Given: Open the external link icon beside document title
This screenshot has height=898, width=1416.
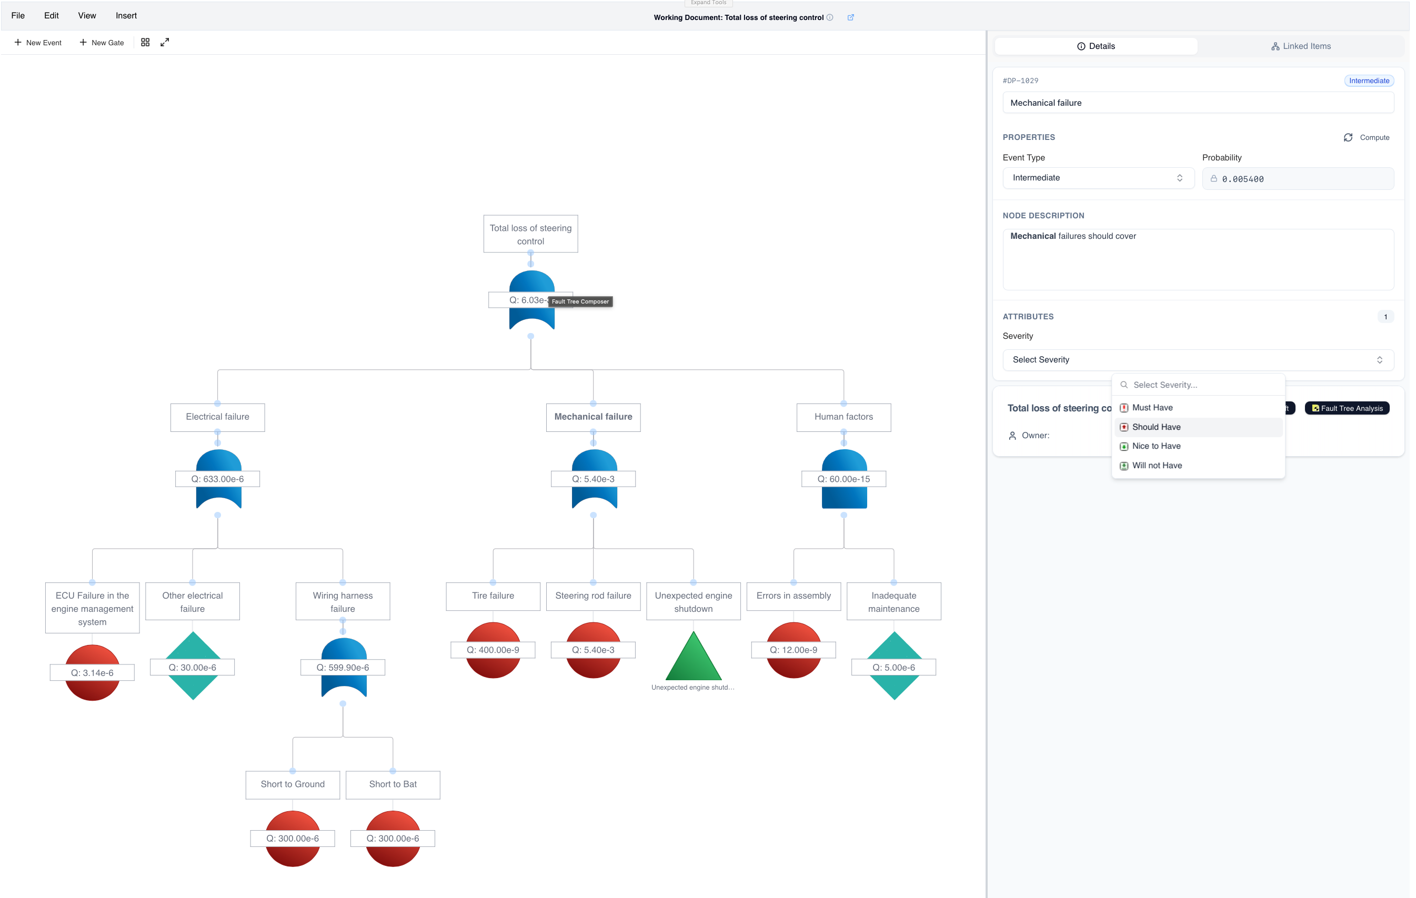Looking at the screenshot, I should click(x=850, y=18).
